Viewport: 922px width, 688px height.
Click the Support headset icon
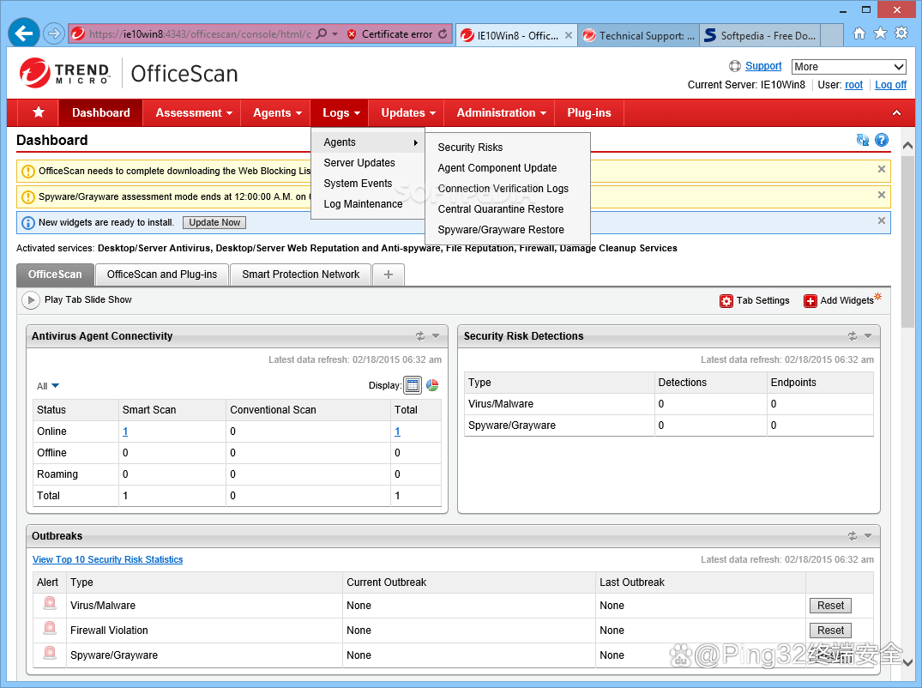735,66
